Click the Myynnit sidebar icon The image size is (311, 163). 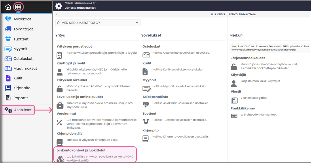tap(8, 49)
